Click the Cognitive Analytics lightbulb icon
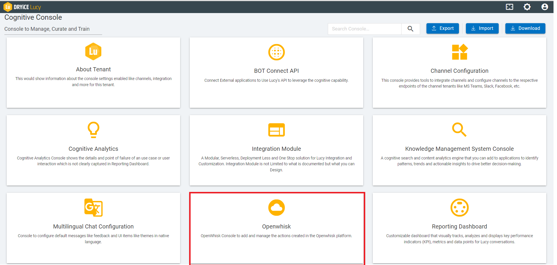This screenshot has width=557, height=265. (93, 130)
